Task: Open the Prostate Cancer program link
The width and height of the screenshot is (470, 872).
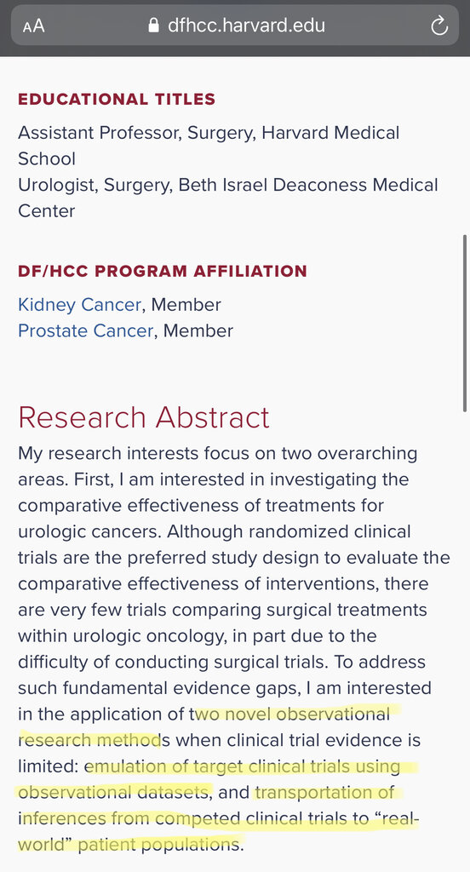Action: pos(86,331)
